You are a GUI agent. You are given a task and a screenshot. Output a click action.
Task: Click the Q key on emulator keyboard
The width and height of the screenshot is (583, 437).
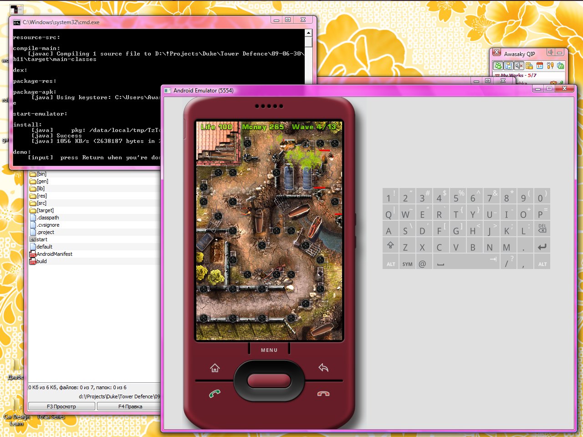(x=390, y=213)
